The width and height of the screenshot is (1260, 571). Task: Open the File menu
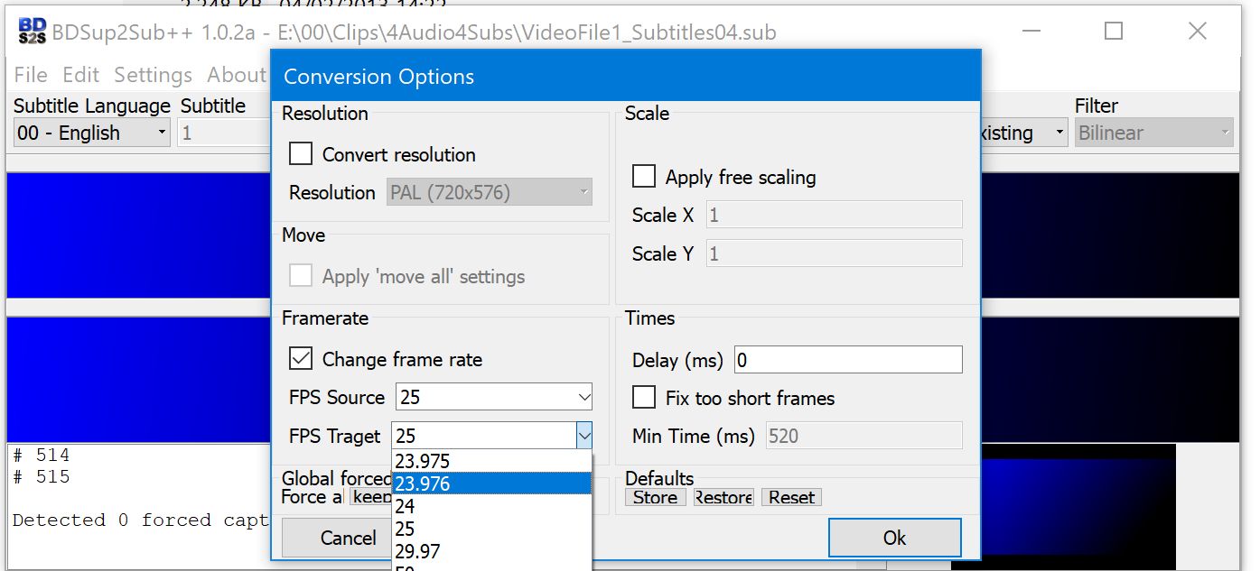[31, 75]
